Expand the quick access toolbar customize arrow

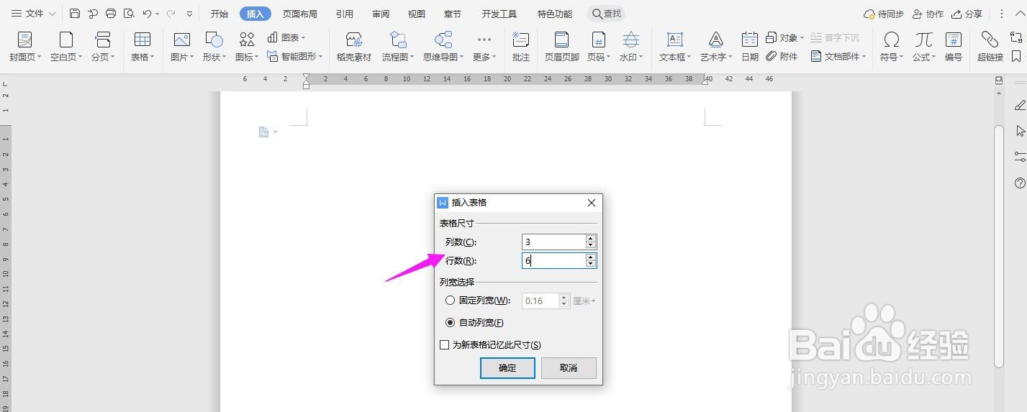[189, 14]
